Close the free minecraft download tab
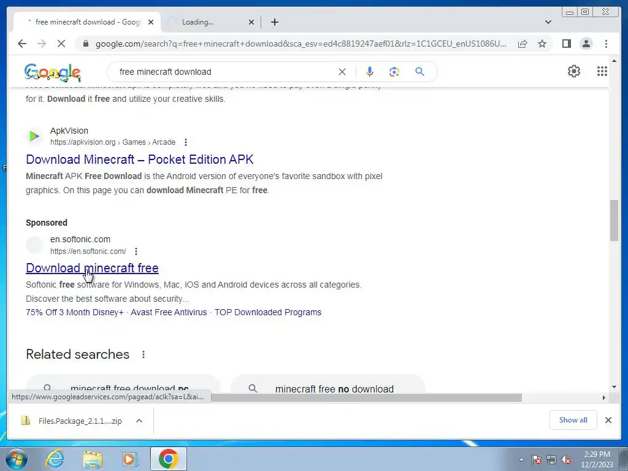Image resolution: width=628 pixels, height=471 pixels. [x=151, y=22]
